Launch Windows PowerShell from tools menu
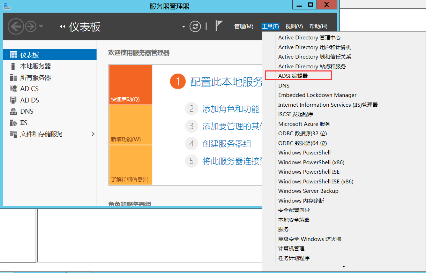Screen dimensions: 426x273 tap(305, 153)
